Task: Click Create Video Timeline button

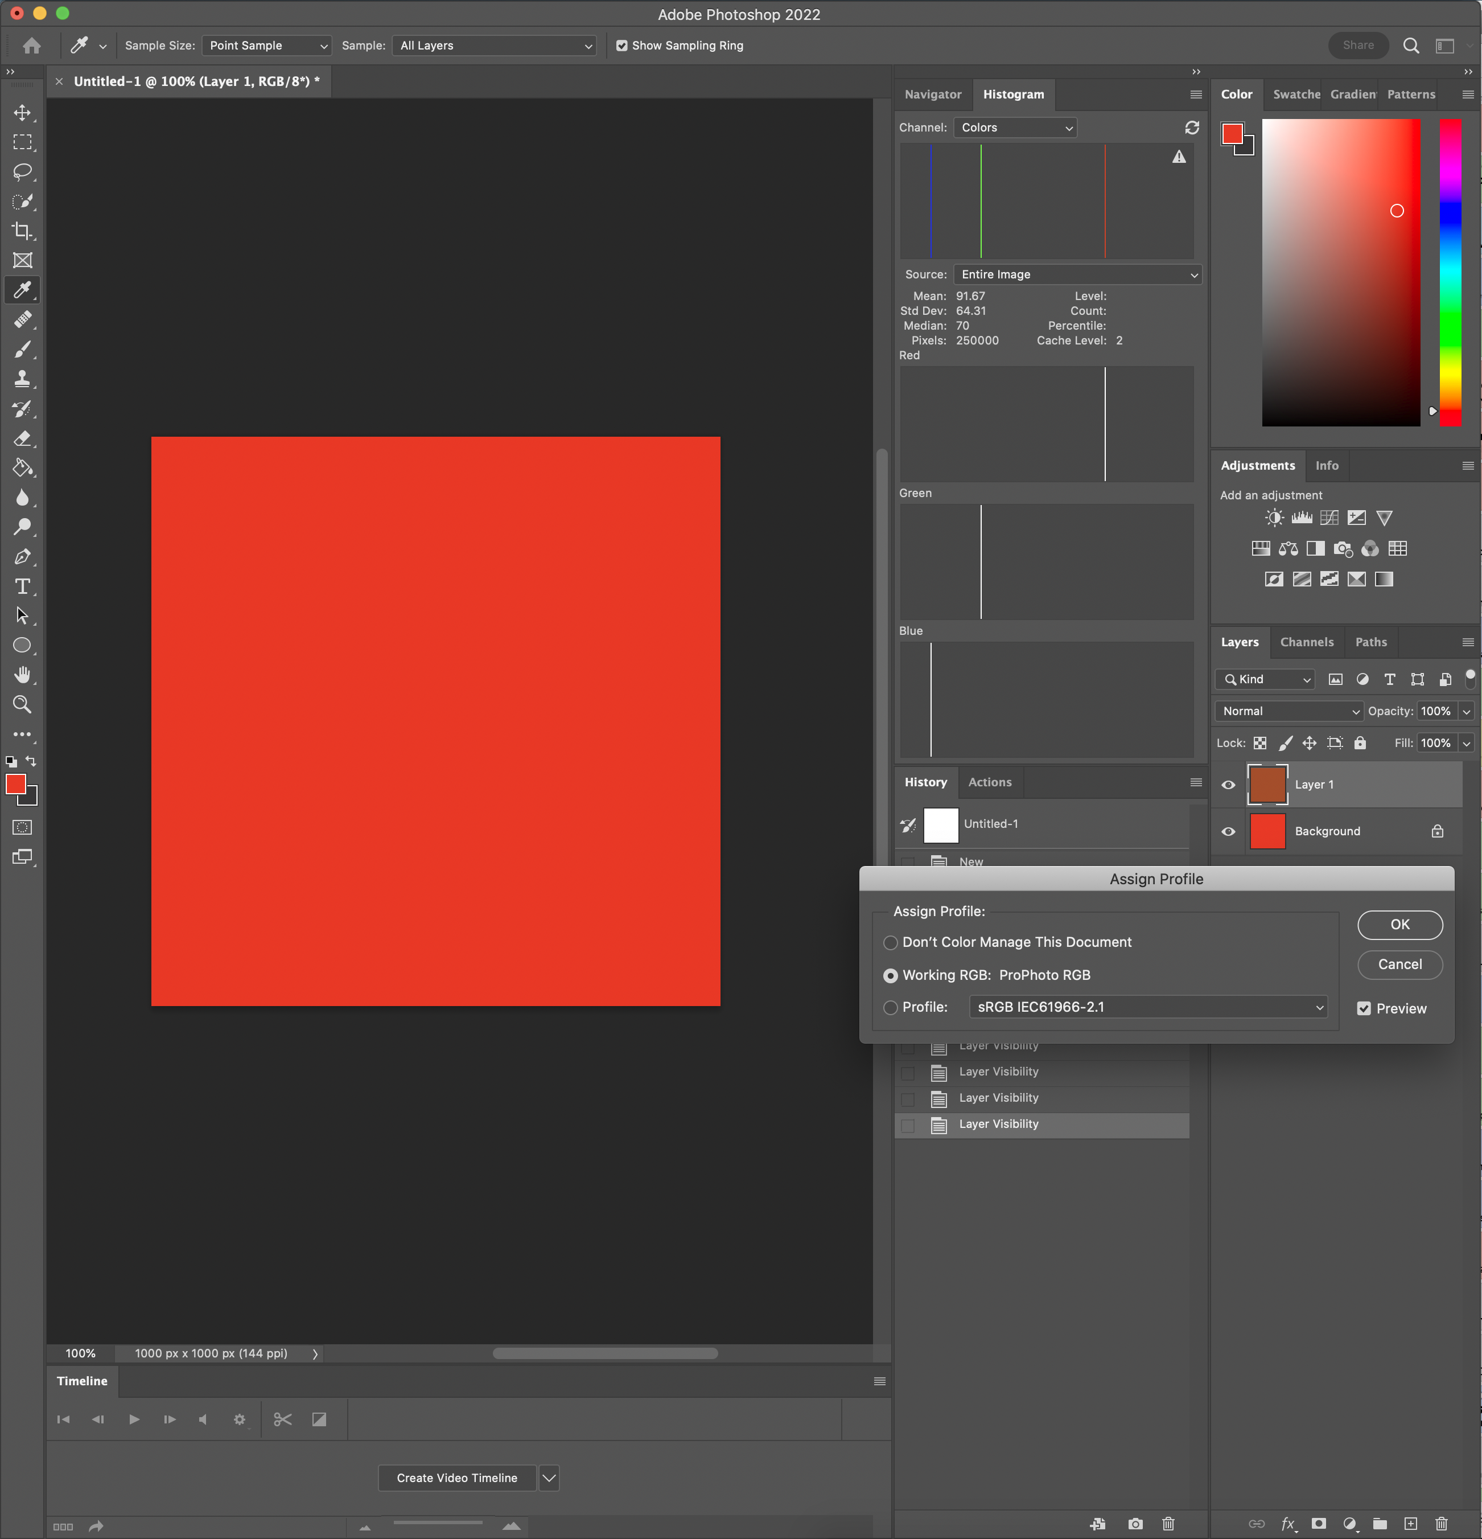Action: pos(457,1478)
